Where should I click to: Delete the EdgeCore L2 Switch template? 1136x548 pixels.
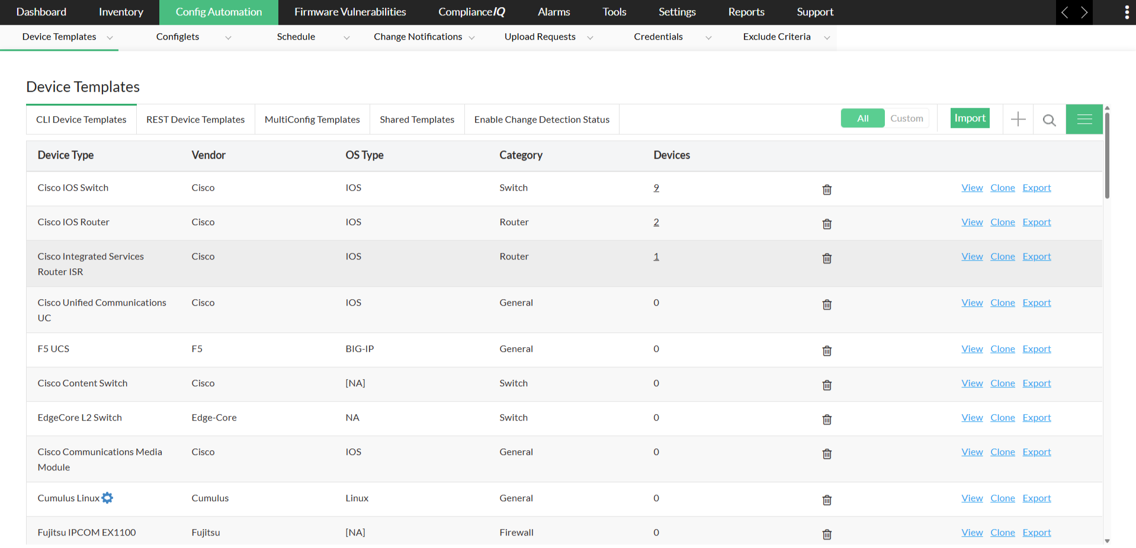click(827, 419)
